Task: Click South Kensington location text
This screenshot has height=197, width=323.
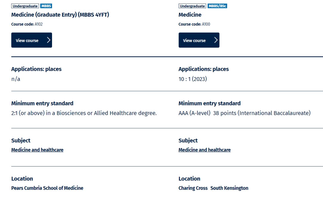Action: click(229, 188)
